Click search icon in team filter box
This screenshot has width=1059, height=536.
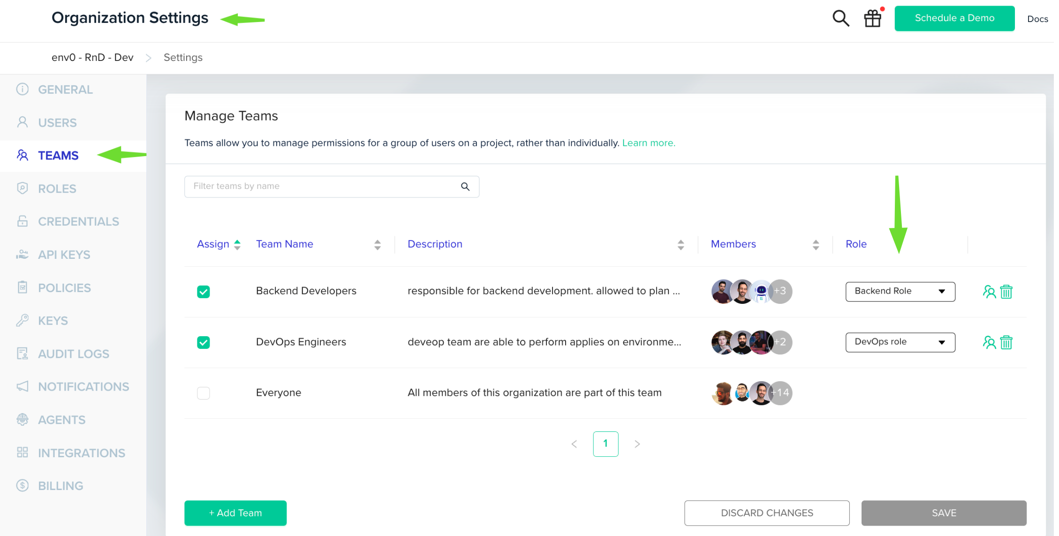(465, 187)
